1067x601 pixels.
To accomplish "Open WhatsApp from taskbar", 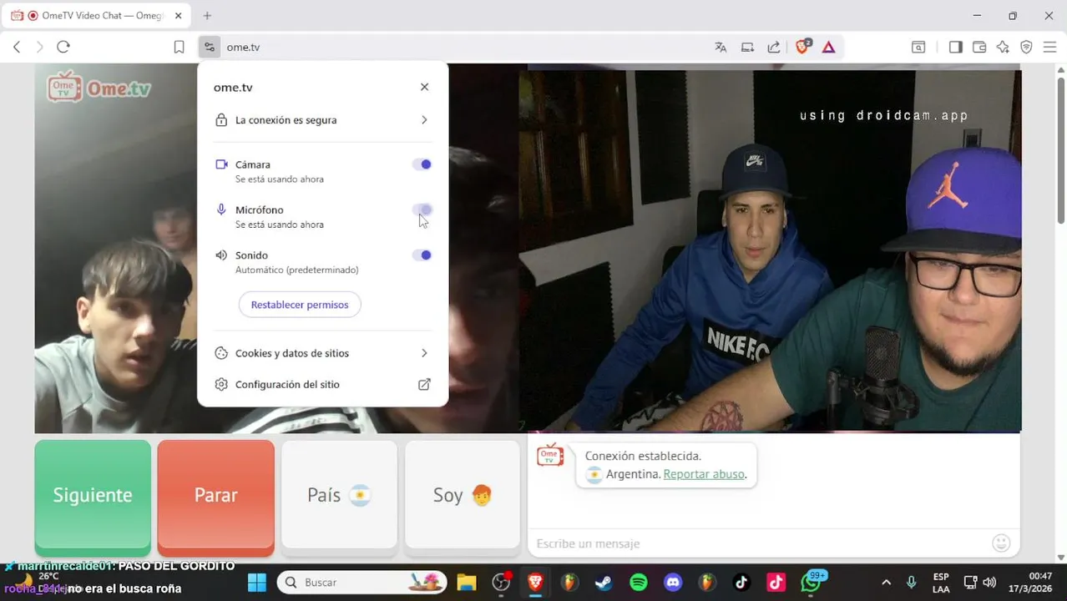I will point(812,583).
